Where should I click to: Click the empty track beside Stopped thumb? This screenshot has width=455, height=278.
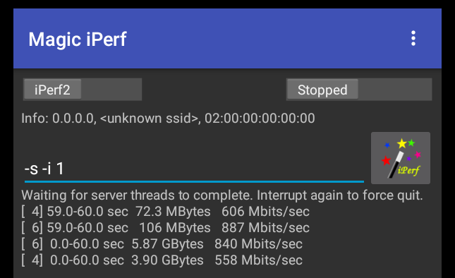(394, 90)
